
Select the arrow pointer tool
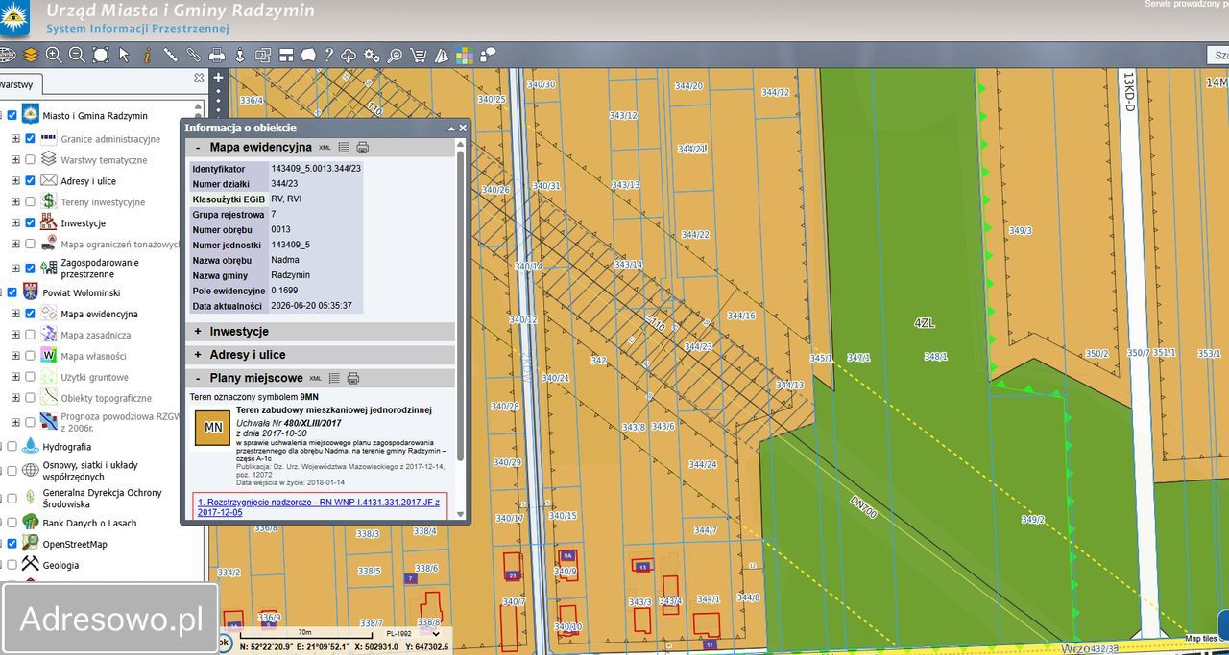coord(124,55)
